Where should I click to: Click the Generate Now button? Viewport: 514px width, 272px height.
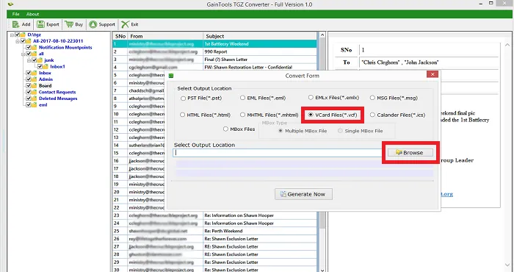(303, 194)
